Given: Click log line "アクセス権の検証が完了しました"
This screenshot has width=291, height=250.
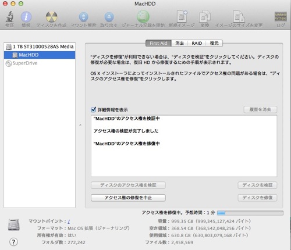Looking at the screenshot, I should tap(126, 131).
